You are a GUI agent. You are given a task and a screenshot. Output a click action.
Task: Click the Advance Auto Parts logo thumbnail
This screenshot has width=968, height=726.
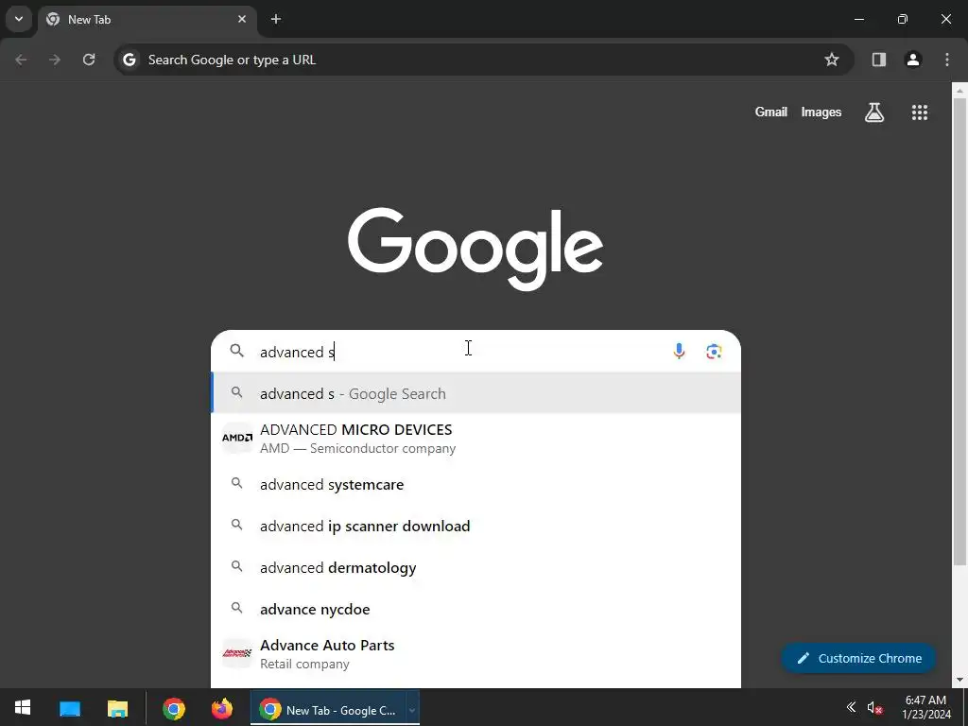pyautogui.click(x=237, y=653)
